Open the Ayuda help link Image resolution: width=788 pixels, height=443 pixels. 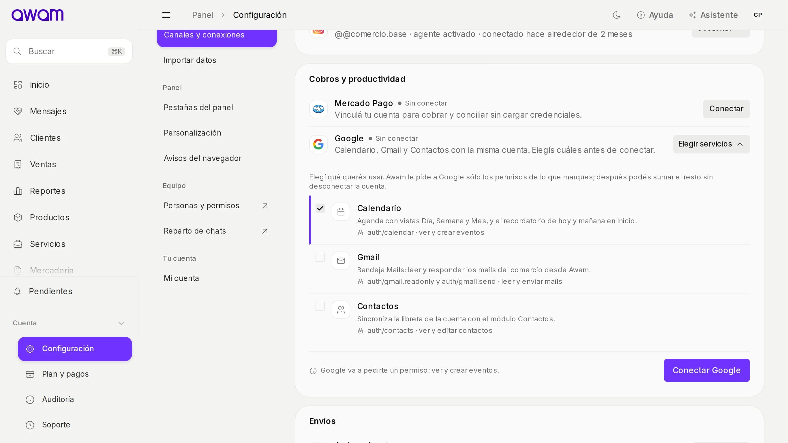(655, 15)
